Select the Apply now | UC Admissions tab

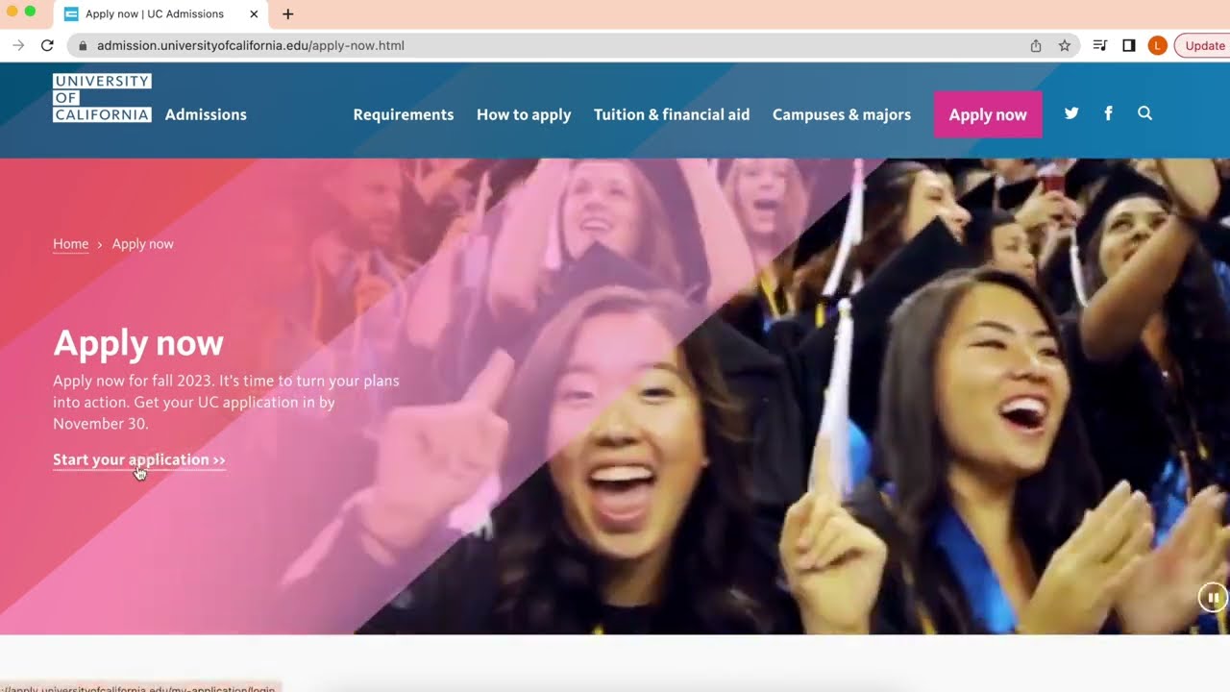click(x=161, y=14)
